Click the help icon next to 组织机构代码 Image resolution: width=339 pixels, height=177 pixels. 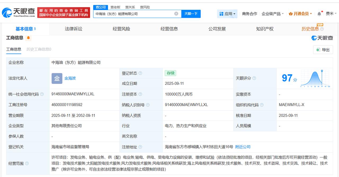262,105
